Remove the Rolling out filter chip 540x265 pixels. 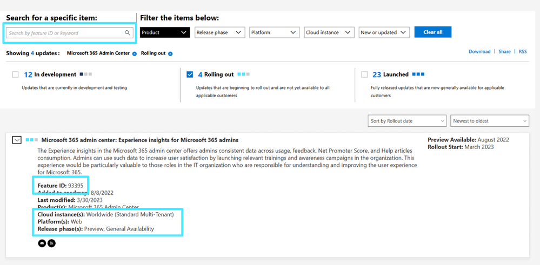pyautogui.click(x=170, y=53)
